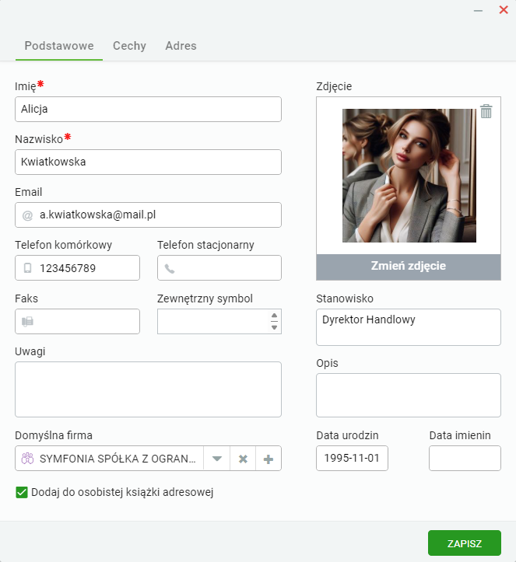Focus the Imię field containing Alicja

[x=148, y=109]
